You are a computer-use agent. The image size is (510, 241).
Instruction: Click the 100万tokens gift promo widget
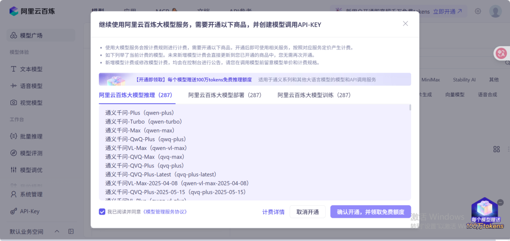tap(485, 214)
